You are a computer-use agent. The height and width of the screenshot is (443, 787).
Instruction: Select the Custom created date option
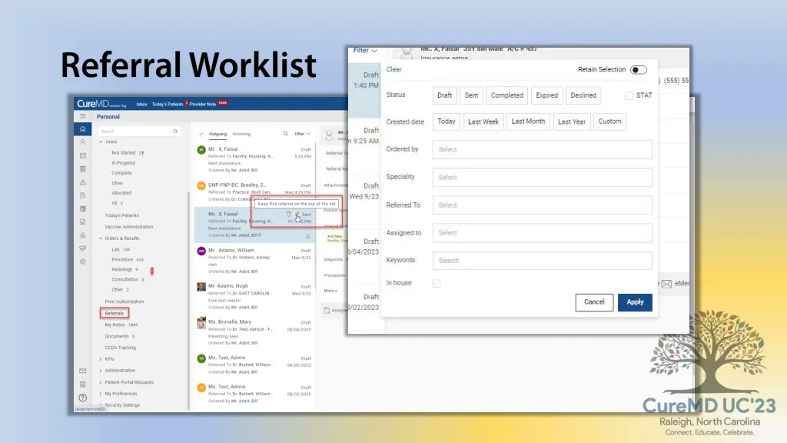pos(609,122)
